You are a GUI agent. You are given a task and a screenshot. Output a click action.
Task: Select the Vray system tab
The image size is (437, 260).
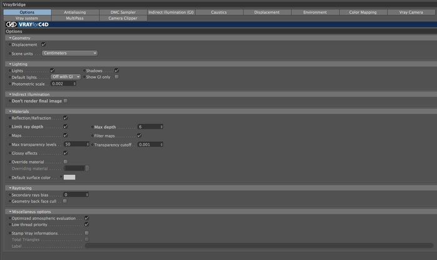(x=27, y=18)
